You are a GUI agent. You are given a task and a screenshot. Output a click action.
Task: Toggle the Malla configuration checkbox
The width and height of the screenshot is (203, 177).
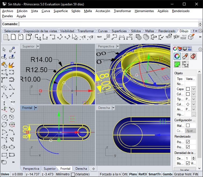[188, 126]
